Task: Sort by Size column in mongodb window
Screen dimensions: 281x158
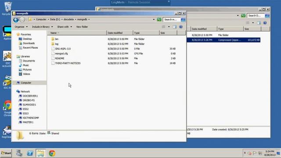Action: (168, 33)
